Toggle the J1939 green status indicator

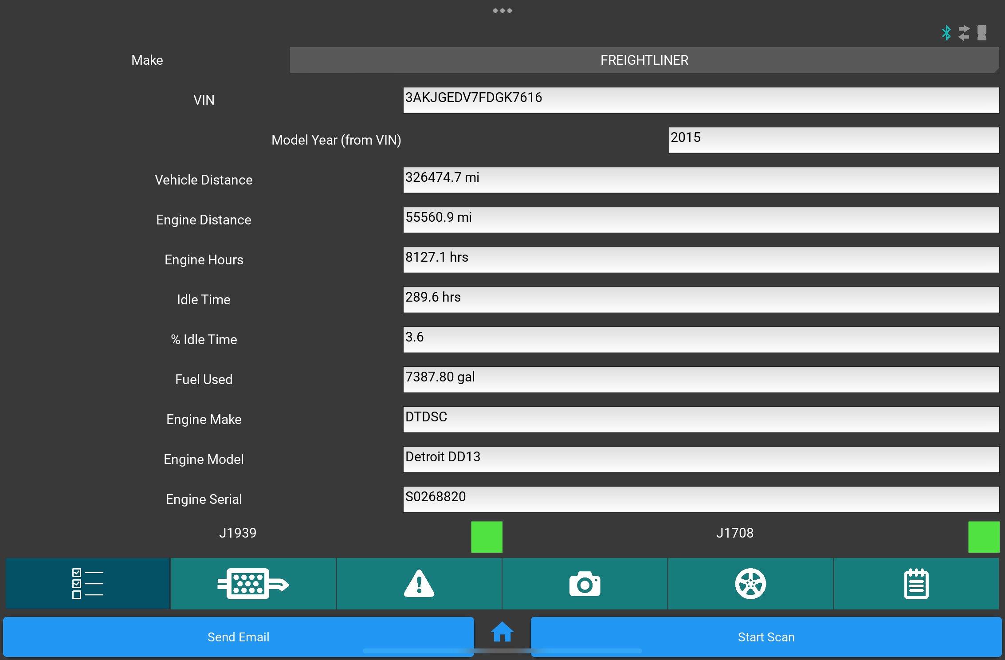click(487, 535)
